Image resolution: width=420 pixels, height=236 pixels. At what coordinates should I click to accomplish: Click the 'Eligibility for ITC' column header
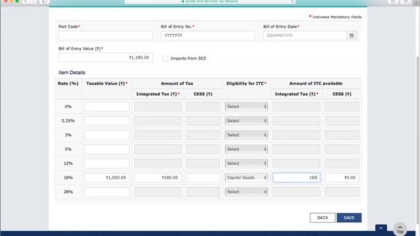click(246, 83)
